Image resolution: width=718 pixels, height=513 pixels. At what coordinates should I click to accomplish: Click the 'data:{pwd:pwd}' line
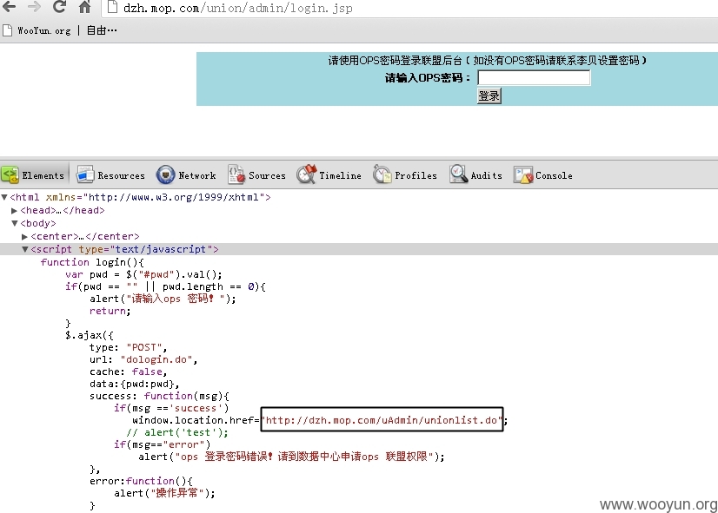[134, 384]
